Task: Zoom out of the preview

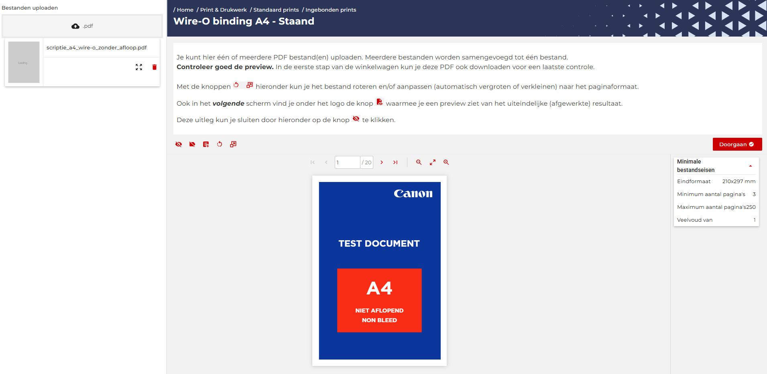Action: 419,162
